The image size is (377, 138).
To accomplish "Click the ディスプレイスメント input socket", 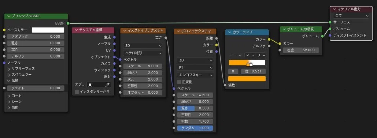I will [x=330, y=36].
